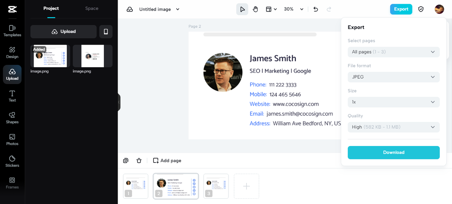Image resolution: width=452 pixels, height=204 pixels.
Task: Select the second image.png thumbnail
Action: pos(93,56)
